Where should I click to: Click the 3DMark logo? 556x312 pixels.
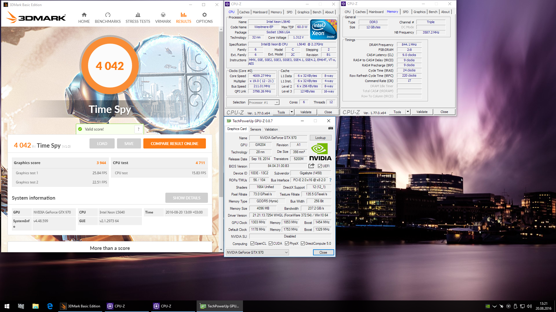click(x=36, y=17)
